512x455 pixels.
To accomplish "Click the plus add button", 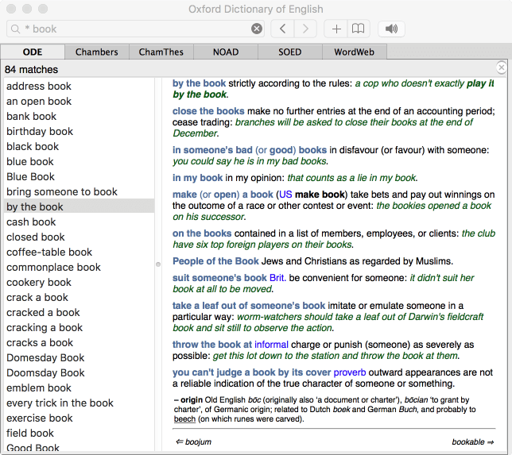I will point(336,29).
